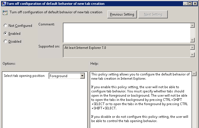199x128 pixels.
Task: Click the Comment box scroll down arrow
Action: [x=192, y=40]
